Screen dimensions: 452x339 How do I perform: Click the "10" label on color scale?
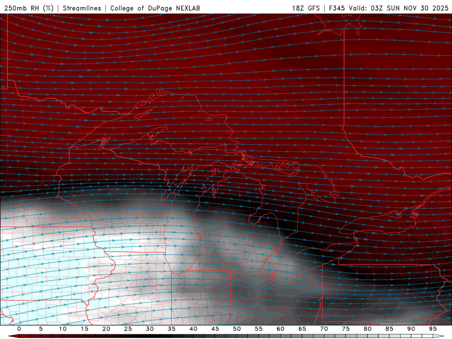(x=63, y=329)
